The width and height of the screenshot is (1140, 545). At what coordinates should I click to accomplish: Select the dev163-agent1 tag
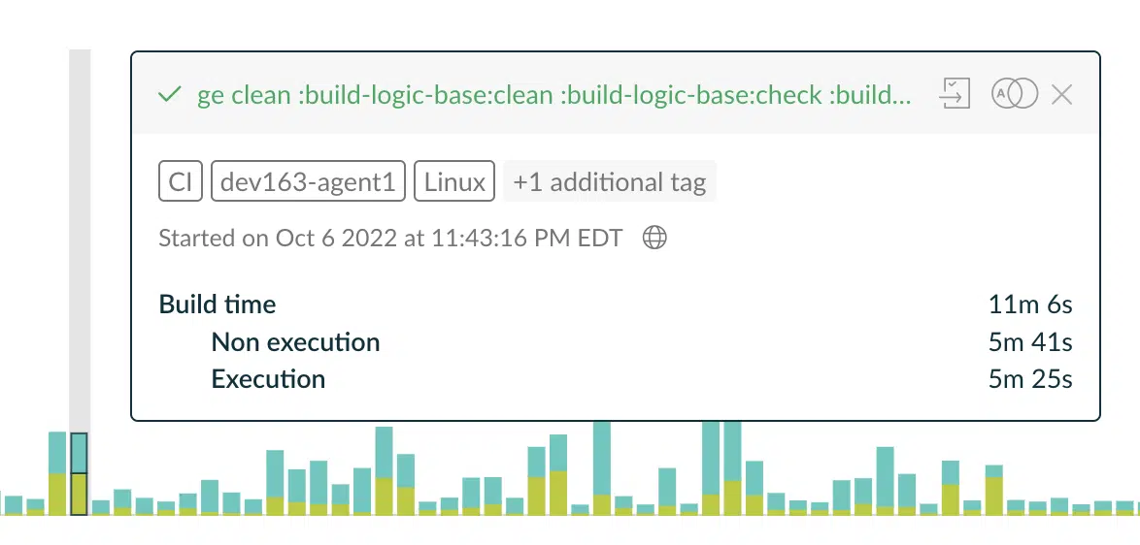click(308, 180)
